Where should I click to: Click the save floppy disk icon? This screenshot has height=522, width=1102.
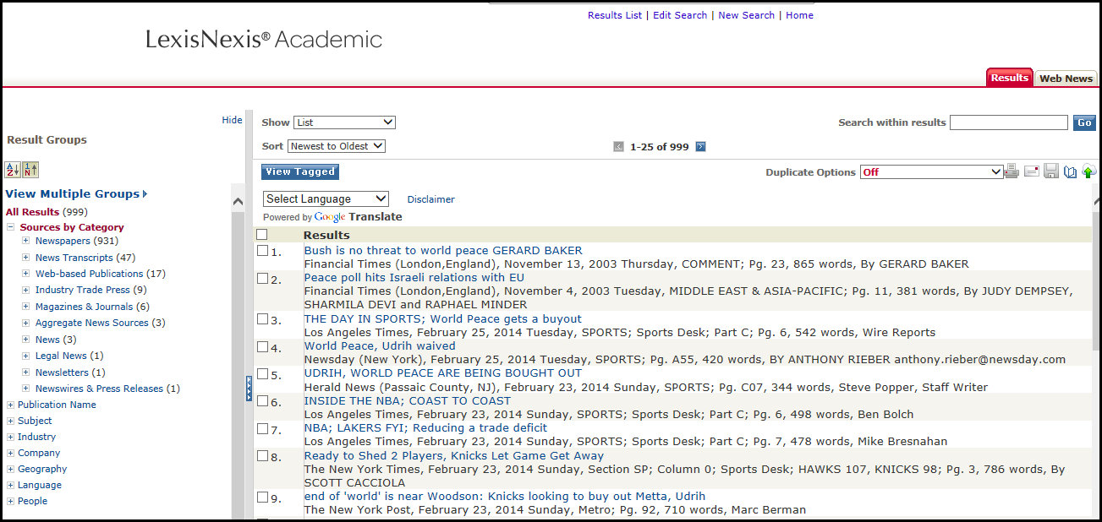1051,171
